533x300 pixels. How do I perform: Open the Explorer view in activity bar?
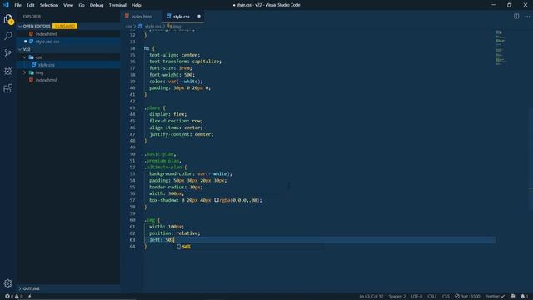[8, 19]
